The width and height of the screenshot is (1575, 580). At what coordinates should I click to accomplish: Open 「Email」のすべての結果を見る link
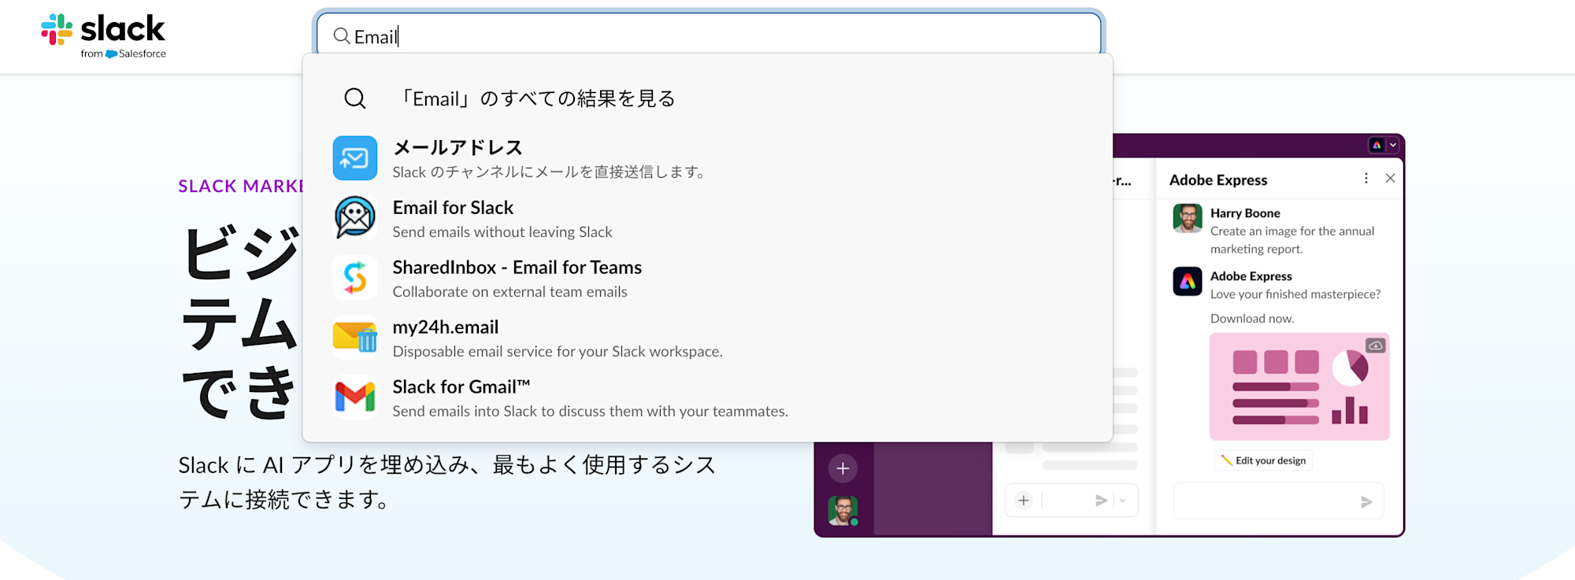tap(535, 98)
